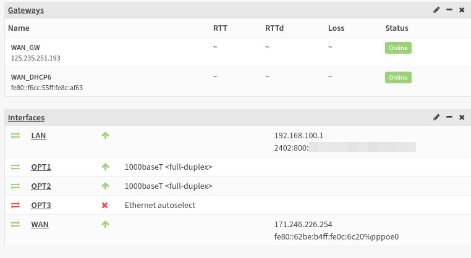
Task: Open the OPT2 interface link
Action: point(41,186)
